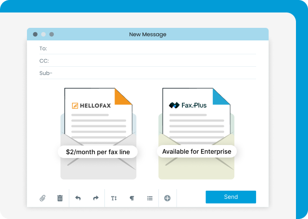Screen dimensions: 308x219
Task: Toggle the paragraph formatting icon
Action: point(132,198)
